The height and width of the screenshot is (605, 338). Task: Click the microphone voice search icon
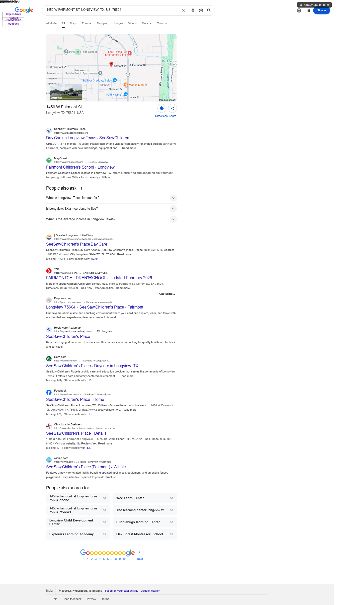coord(193,11)
